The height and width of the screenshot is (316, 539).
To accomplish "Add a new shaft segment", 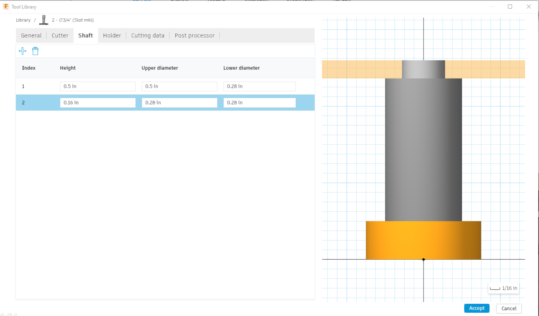I will coord(22,51).
